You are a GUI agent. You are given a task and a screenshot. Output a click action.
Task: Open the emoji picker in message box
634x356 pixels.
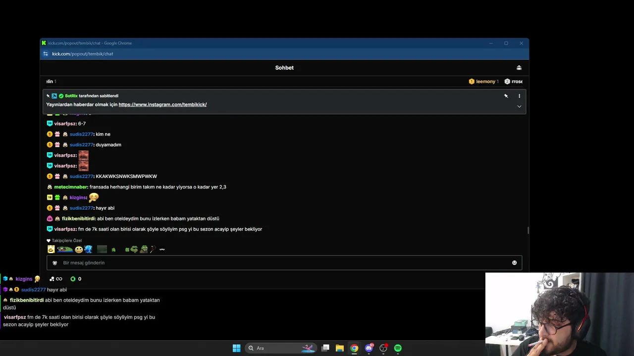pos(514,263)
